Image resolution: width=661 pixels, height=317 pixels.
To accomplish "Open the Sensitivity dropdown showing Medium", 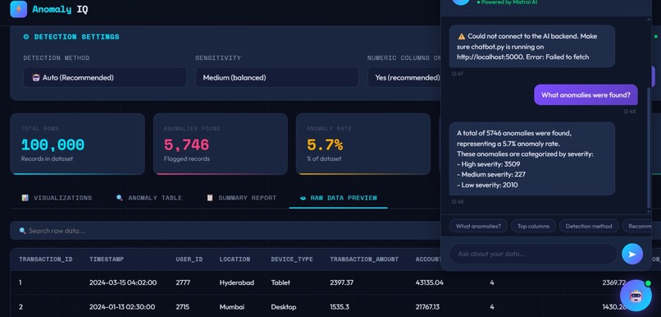I will tap(277, 78).
